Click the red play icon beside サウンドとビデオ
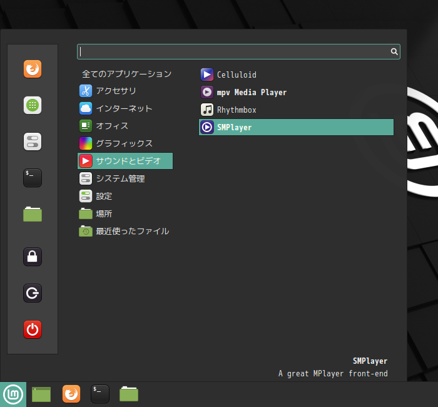The width and height of the screenshot is (438, 407). coord(86,161)
